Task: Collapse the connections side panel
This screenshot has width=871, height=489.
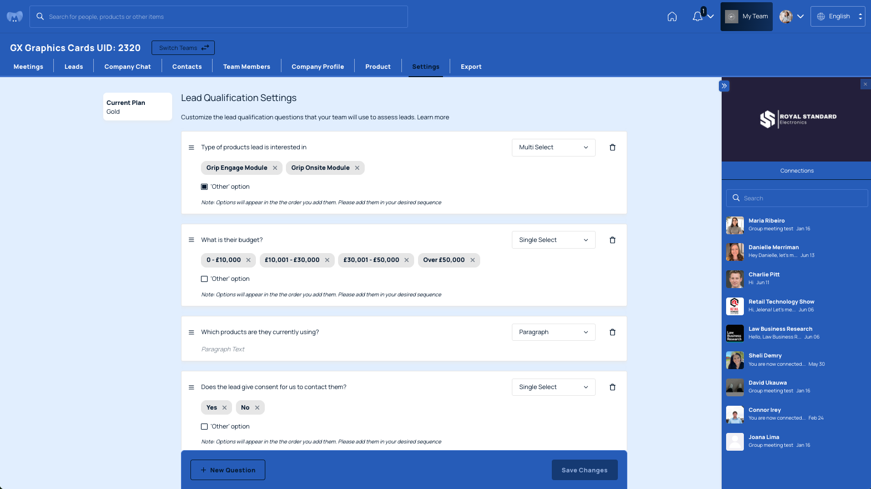Action: [724, 86]
